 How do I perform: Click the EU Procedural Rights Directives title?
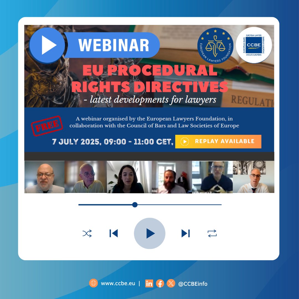click(x=150, y=79)
